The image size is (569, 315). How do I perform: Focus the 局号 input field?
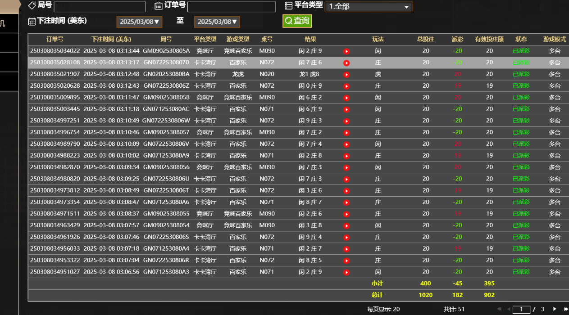pos(100,7)
